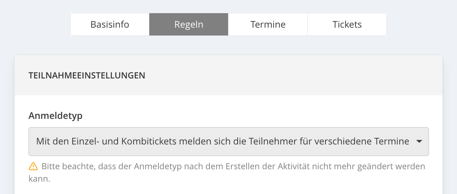Click the TEILNAHMEEINSTELLUNGEN section heading

87,75
